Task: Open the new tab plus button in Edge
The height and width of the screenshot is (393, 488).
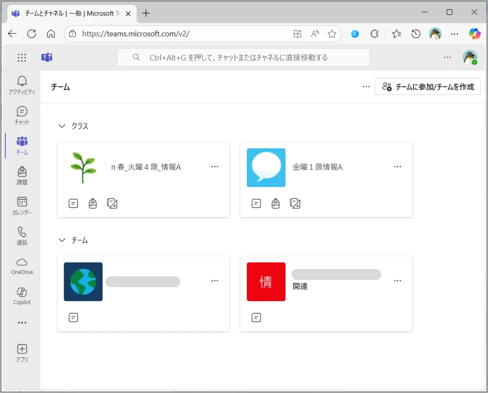Action: pos(146,13)
